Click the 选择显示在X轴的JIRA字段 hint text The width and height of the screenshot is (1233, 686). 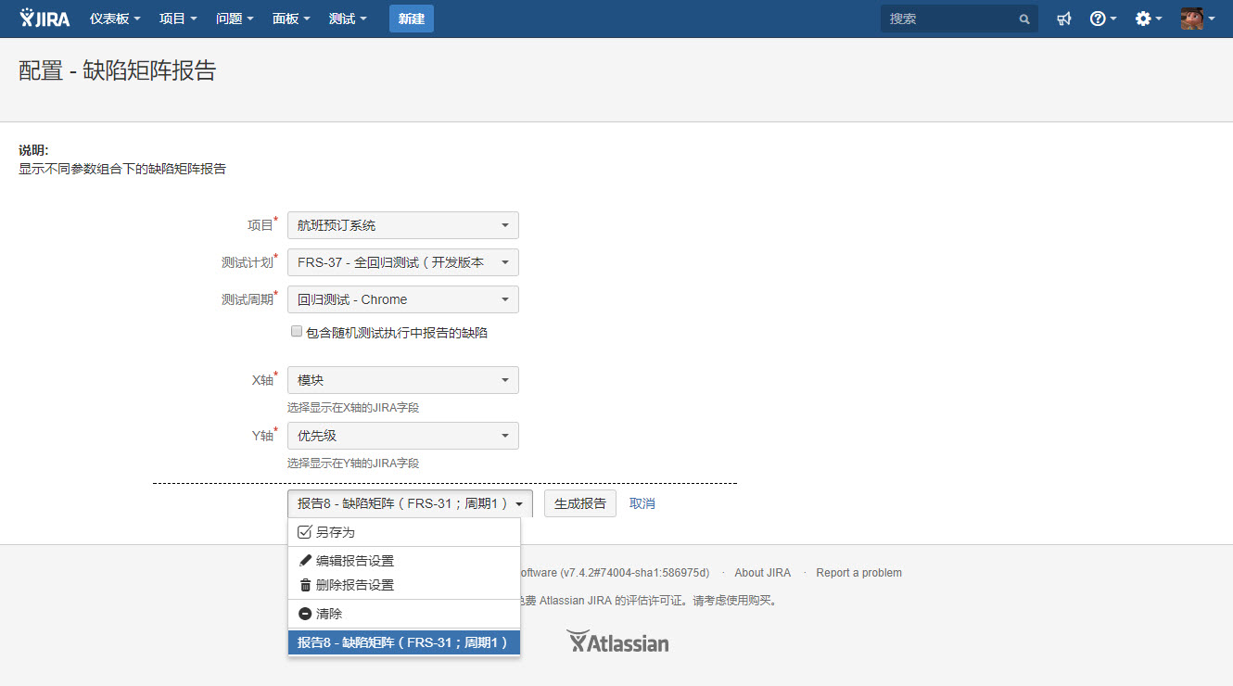353,408
